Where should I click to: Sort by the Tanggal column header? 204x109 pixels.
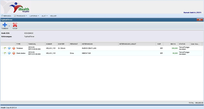(36, 44)
